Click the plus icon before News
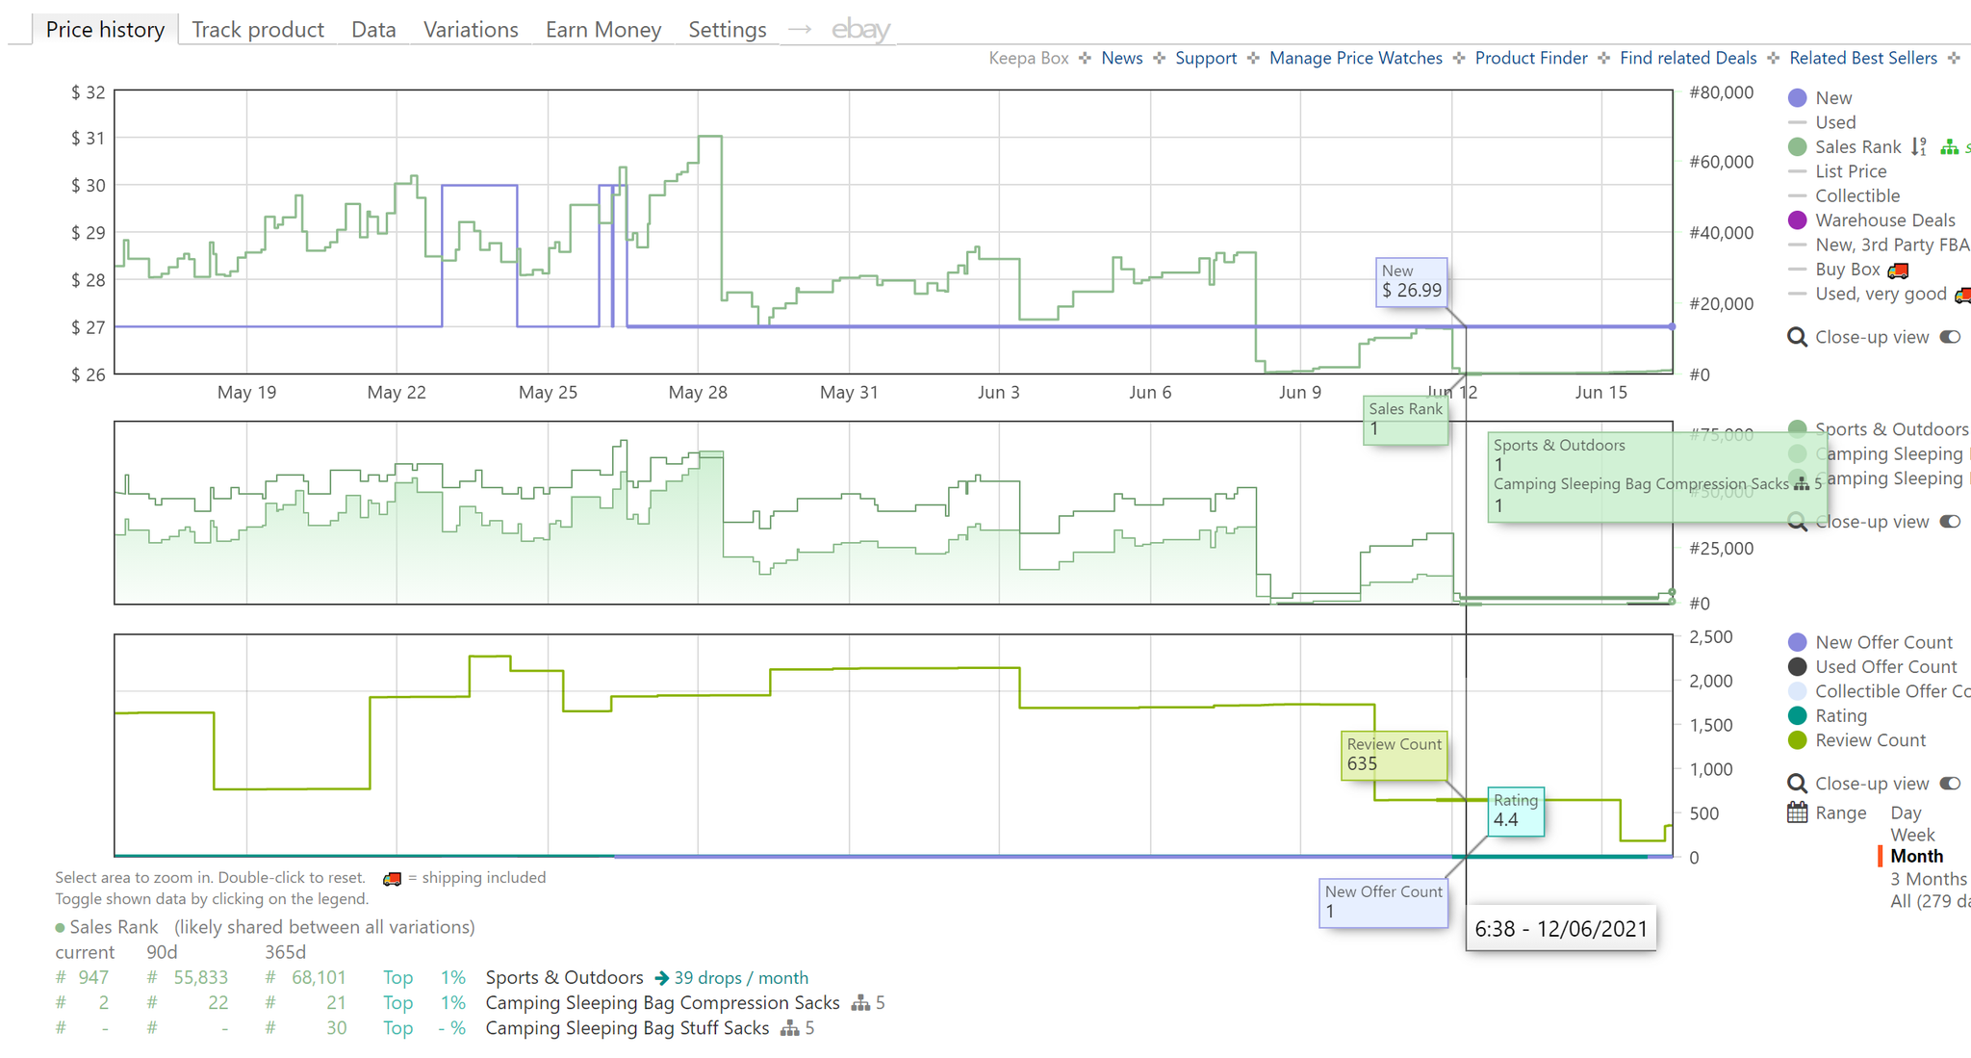Image resolution: width=1971 pixels, height=1058 pixels. [x=1086, y=58]
